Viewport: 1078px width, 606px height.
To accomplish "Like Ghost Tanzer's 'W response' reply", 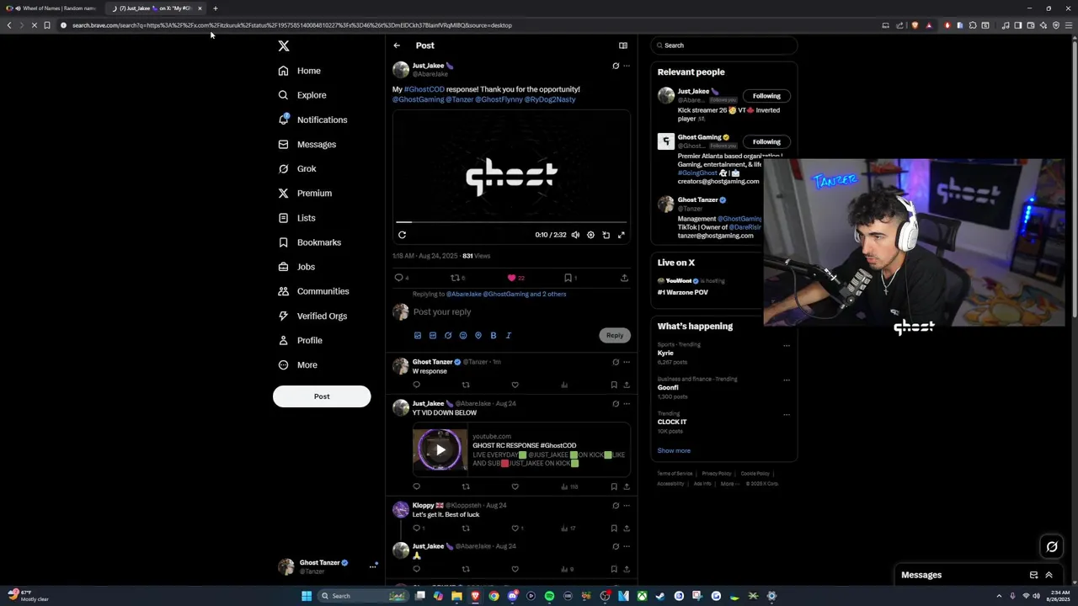I will click(x=515, y=385).
